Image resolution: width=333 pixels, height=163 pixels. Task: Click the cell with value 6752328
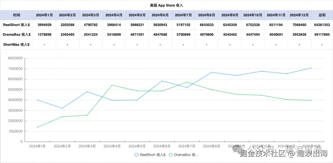(x=253, y=25)
